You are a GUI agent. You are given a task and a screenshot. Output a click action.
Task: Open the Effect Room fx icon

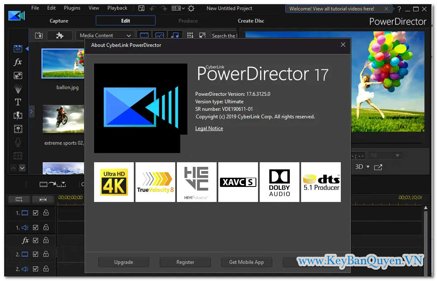point(18,62)
